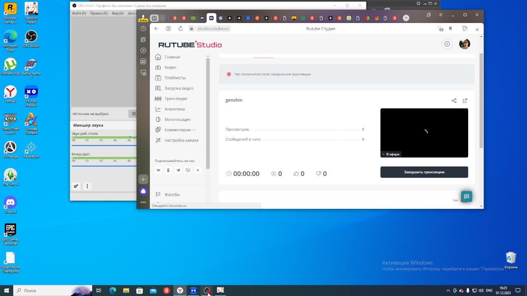Select the Корзина recycle bin
Viewport: 527px width, 296px height.
511,261
